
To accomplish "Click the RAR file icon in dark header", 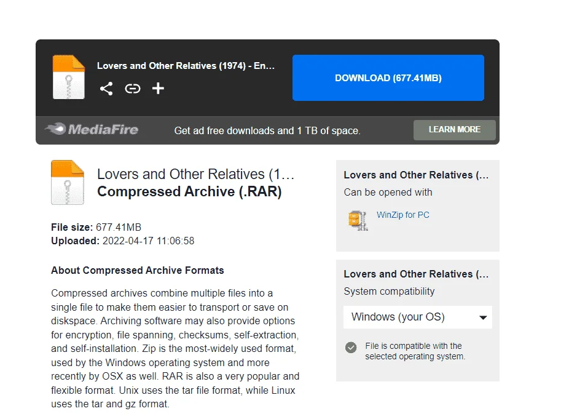I will point(68,77).
